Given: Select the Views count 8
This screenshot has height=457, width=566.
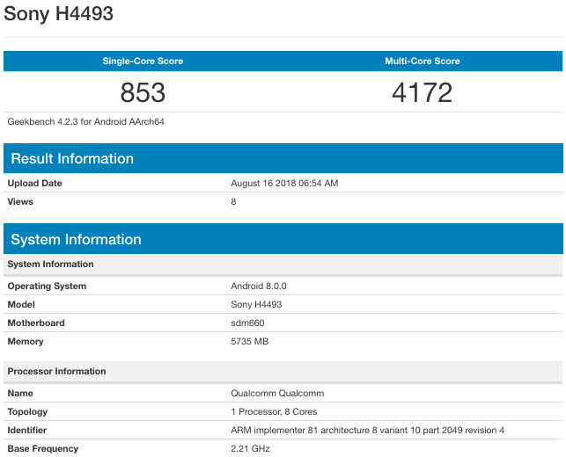Looking at the screenshot, I should coord(233,202).
